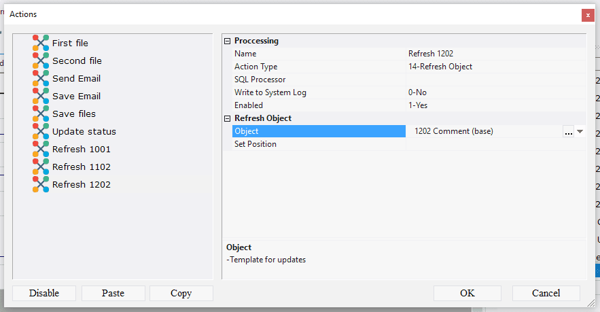Click the Paste button

point(113,293)
